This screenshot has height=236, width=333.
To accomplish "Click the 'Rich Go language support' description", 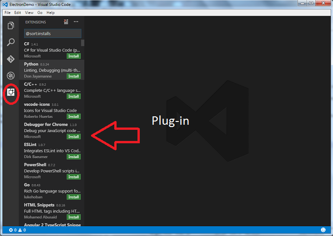I will [52, 191].
